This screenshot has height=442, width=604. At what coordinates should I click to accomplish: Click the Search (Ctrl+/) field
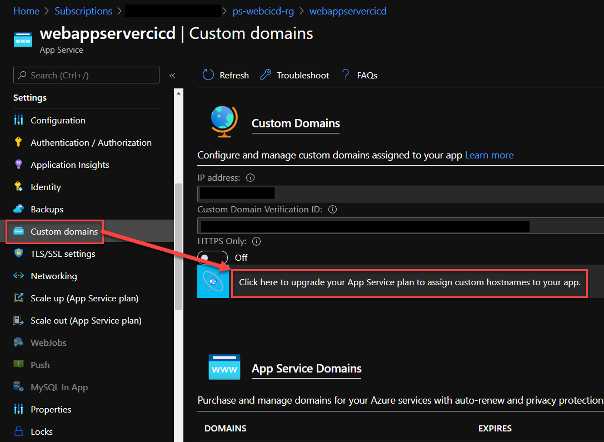[x=86, y=75]
